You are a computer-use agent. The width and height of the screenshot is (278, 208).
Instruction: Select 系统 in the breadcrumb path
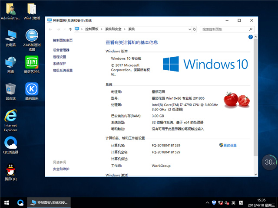click(x=132, y=29)
